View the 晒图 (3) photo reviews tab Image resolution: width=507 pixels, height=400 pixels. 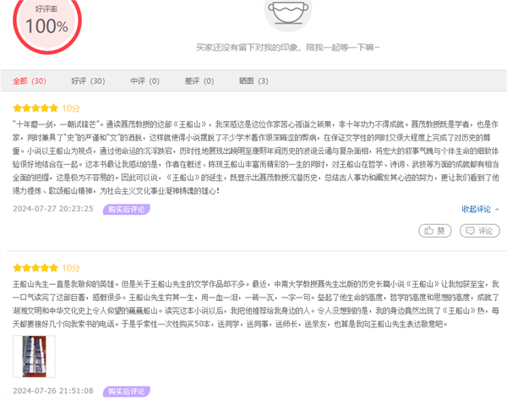click(253, 81)
